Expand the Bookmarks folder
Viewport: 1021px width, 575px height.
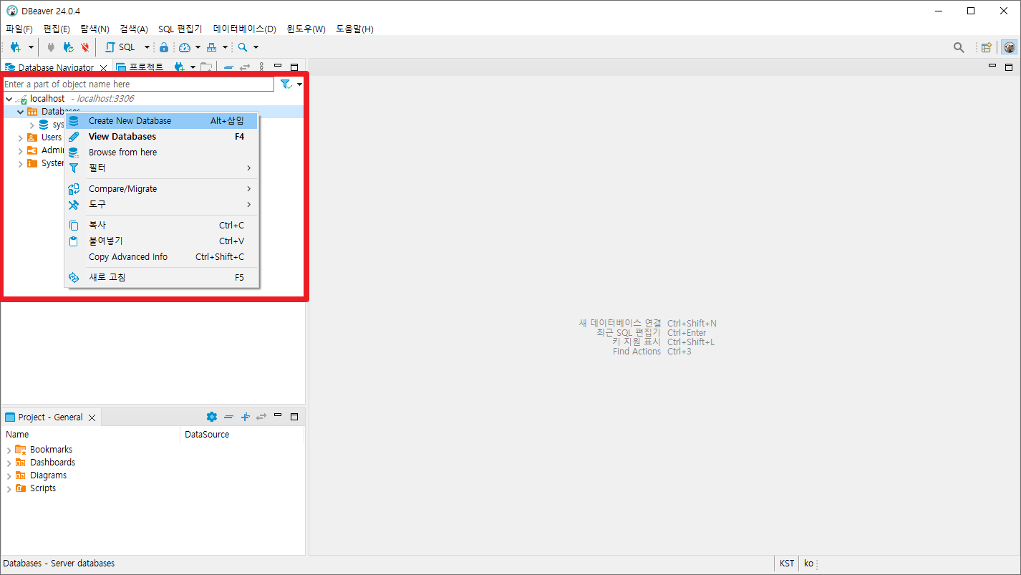coord(9,450)
